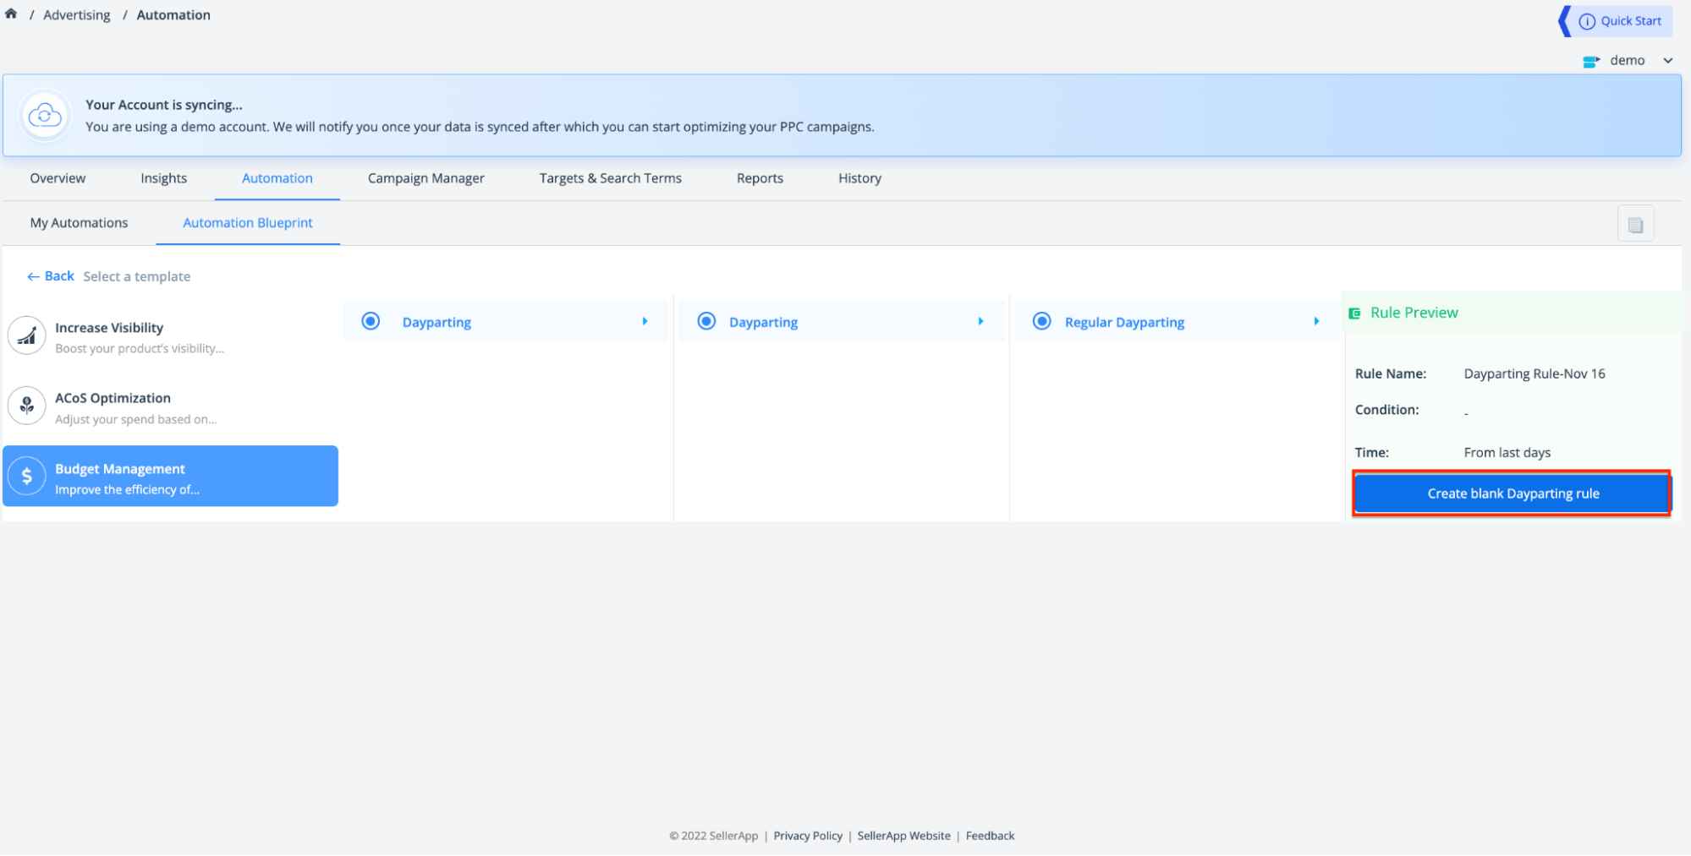Click the first Dayparting label
This screenshot has height=856, width=1691.
[436, 322]
